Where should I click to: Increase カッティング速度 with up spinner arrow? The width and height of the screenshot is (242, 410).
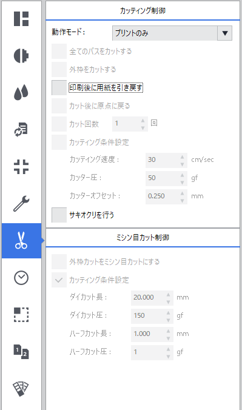tap(183, 157)
